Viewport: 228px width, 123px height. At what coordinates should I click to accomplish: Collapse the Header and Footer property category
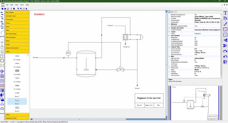(169, 28)
